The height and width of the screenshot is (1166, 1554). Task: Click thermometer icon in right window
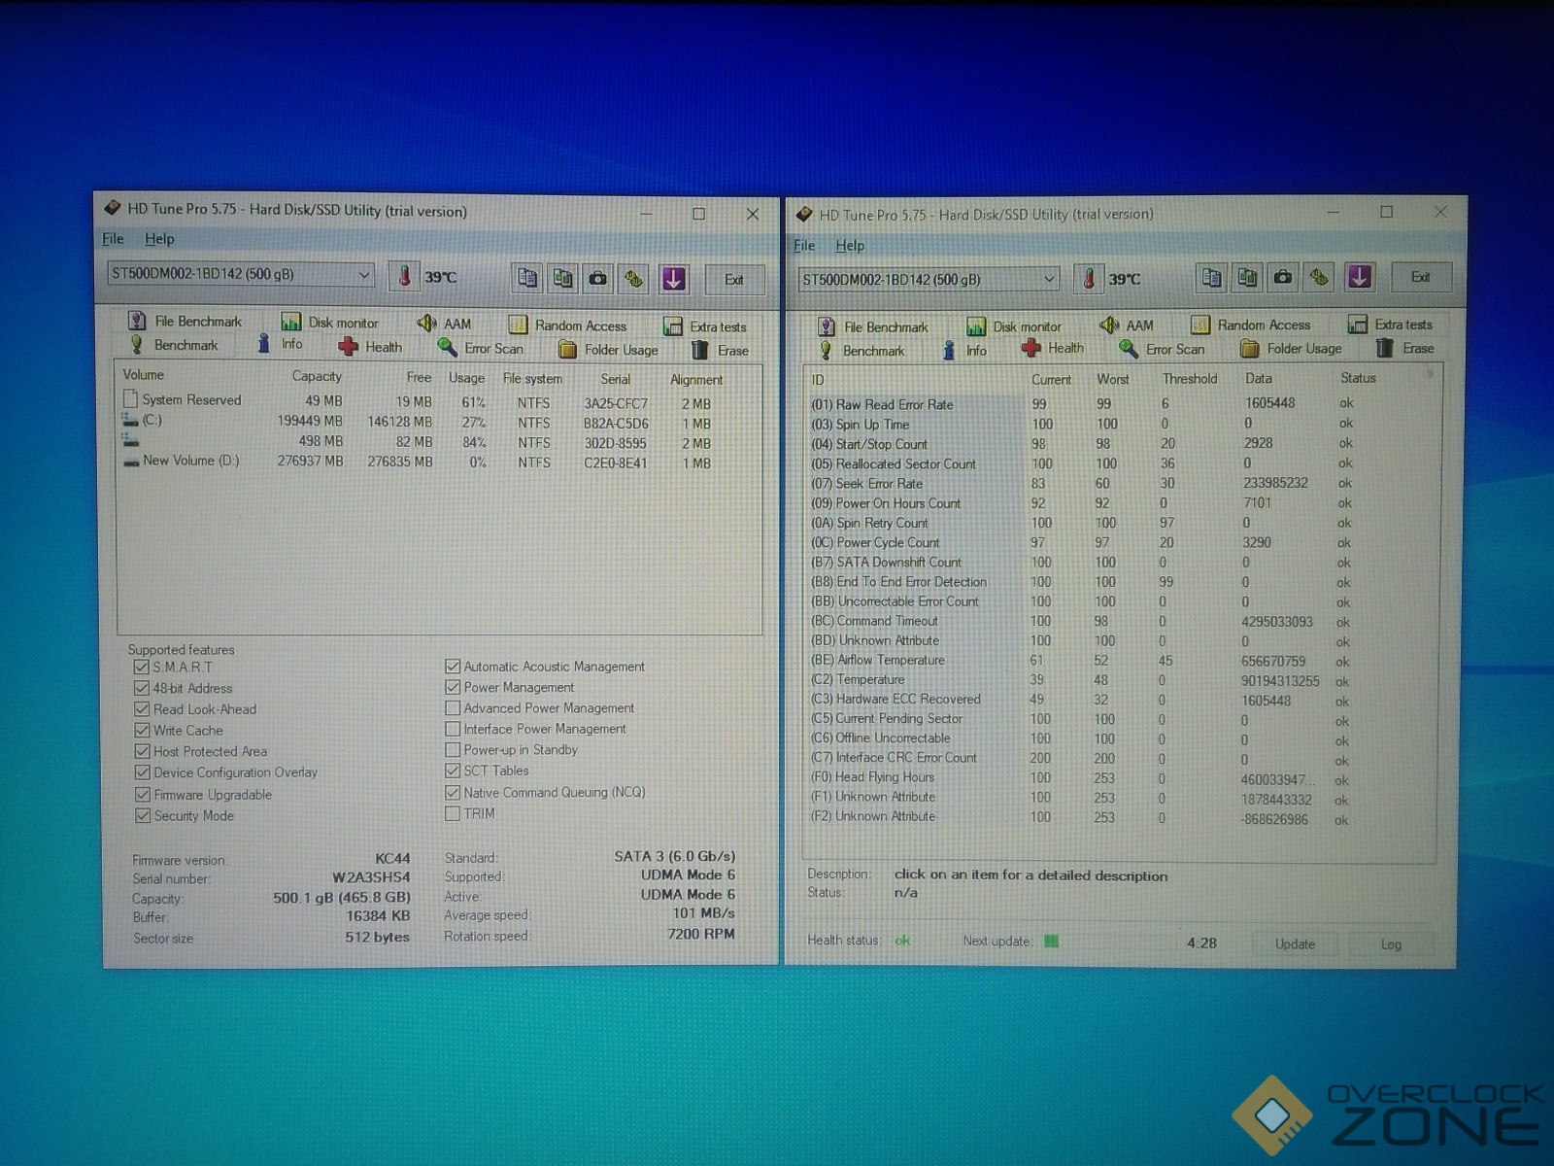[1088, 279]
